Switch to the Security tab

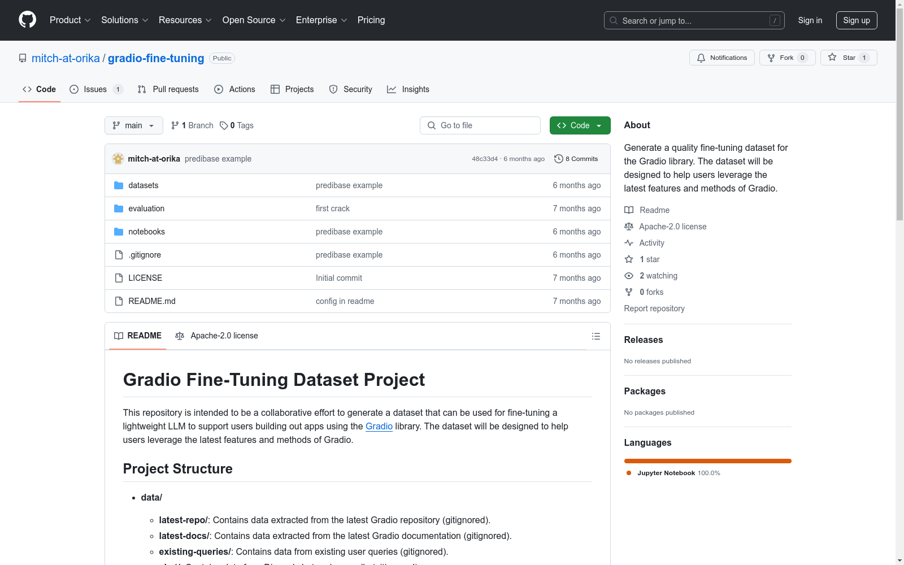(350, 89)
